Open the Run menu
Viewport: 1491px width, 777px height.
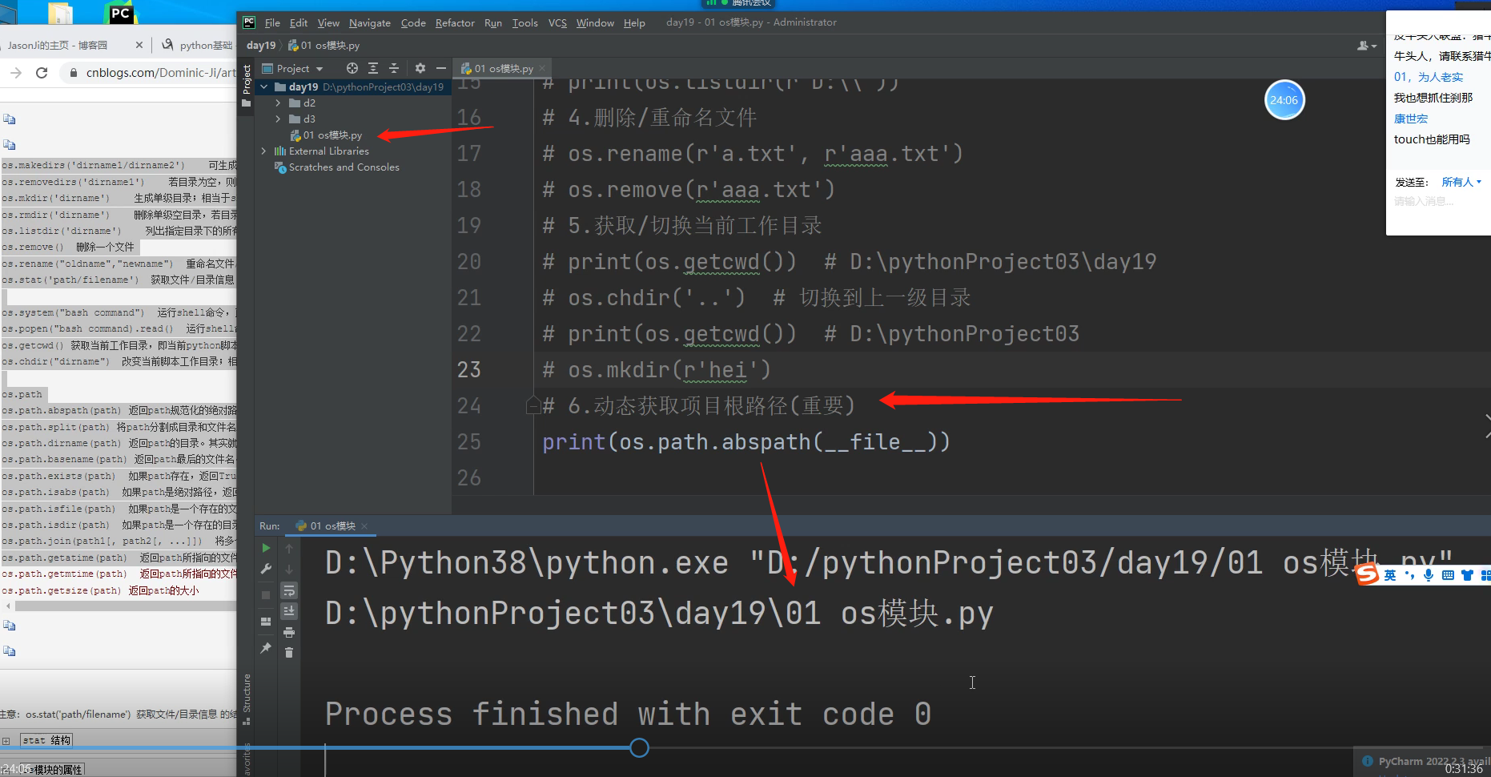(x=493, y=22)
